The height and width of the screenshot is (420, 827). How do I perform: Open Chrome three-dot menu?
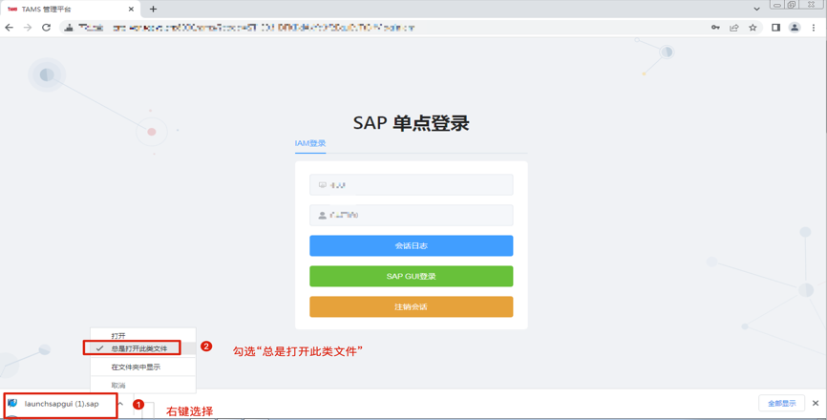click(814, 28)
